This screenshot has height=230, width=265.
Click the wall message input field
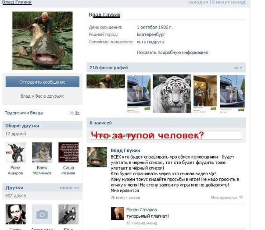click(x=166, y=135)
